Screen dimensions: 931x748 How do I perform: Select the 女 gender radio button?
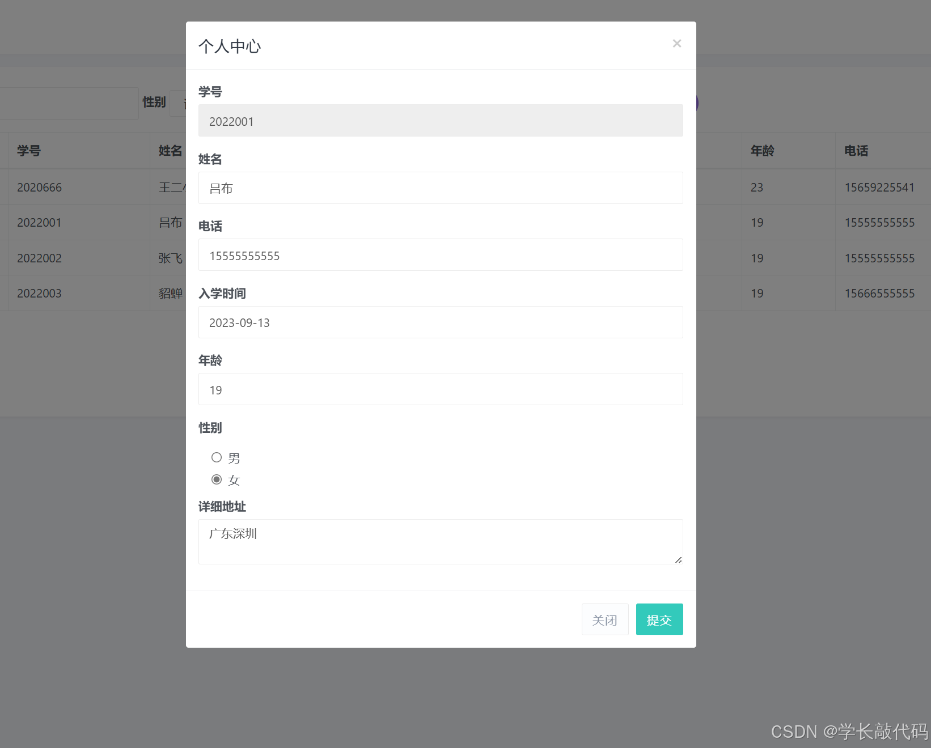[217, 479]
